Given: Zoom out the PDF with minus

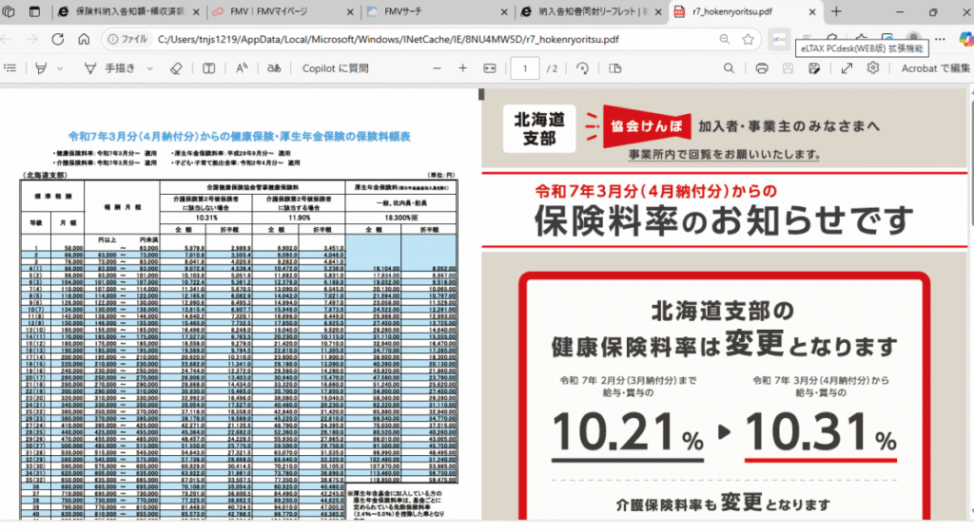Looking at the screenshot, I should pyautogui.click(x=437, y=68).
